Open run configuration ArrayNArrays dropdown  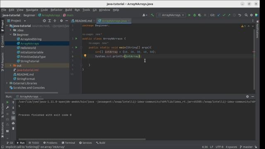[171, 15]
